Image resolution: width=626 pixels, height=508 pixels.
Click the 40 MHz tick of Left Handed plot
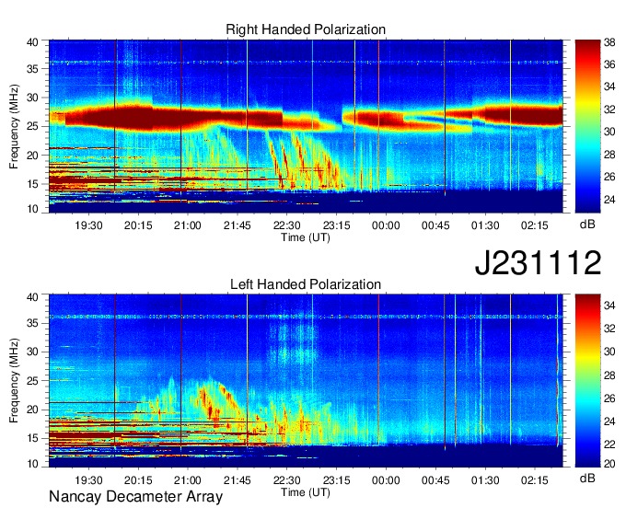click(x=32, y=297)
